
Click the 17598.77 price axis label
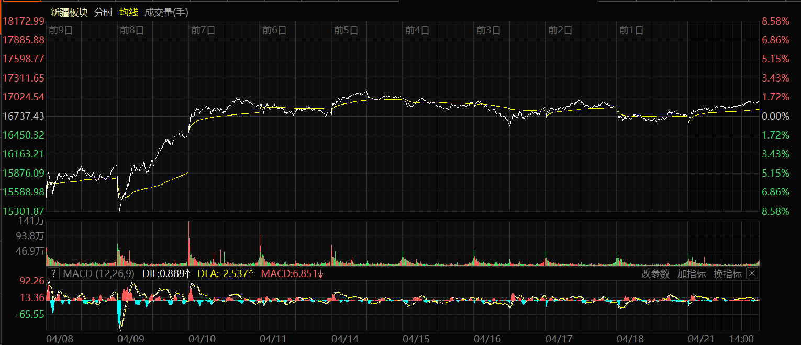pos(23,59)
